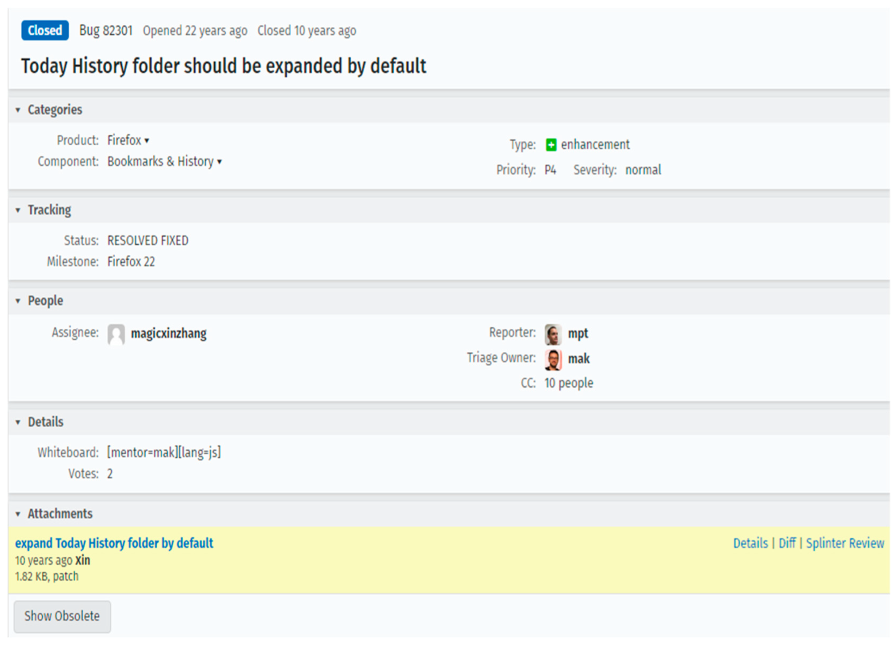The height and width of the screenshot is (649, 896).
Task: Collapse the Tracking section
Action: click(18, 210)
